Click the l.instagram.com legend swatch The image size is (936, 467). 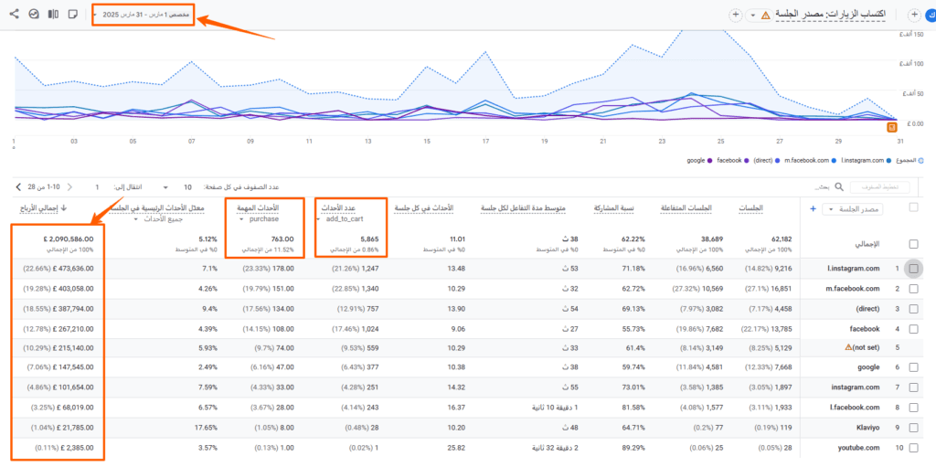click(x=889, y=161)
